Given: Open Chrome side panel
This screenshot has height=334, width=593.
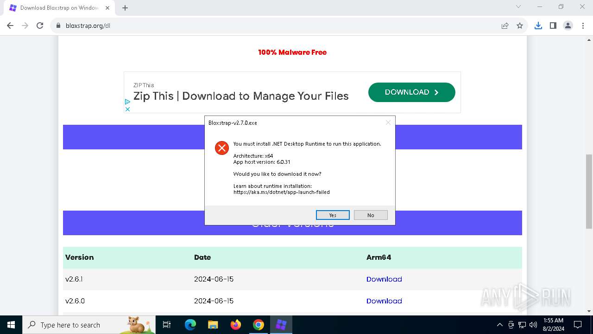Looking at the screenshot, I should (x=553, y=26).
